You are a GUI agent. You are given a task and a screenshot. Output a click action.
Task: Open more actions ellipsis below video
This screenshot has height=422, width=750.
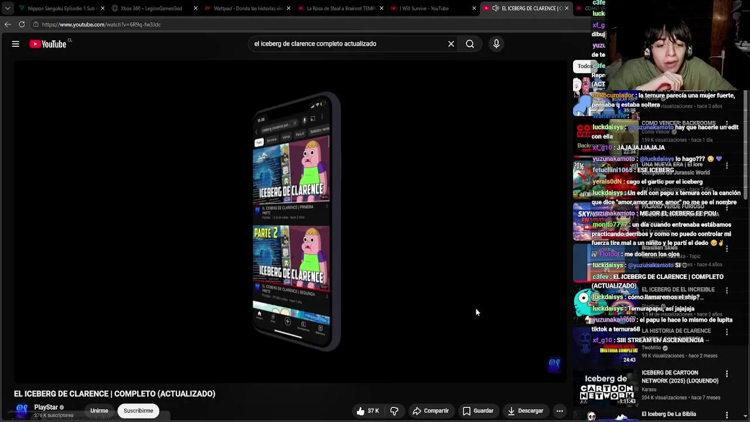point(560,411)
